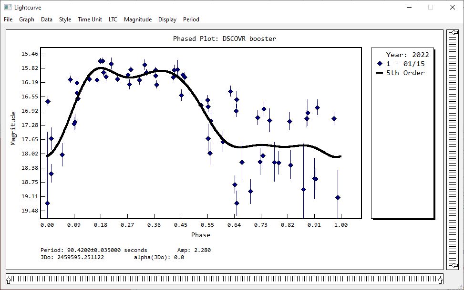Open the Graph menu
464x290 pixels.
coord(27,19)
